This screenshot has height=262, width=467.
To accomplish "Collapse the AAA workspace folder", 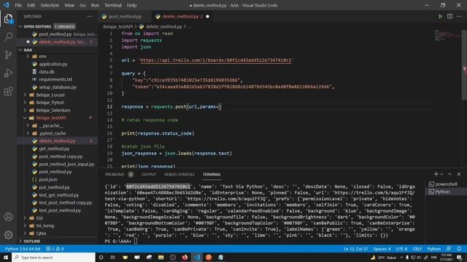I will pos(20,49).
